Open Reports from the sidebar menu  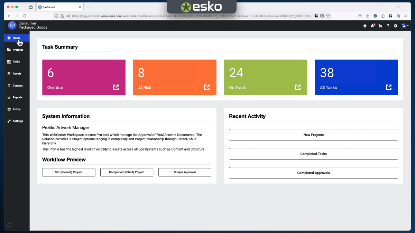click(15, 97)
